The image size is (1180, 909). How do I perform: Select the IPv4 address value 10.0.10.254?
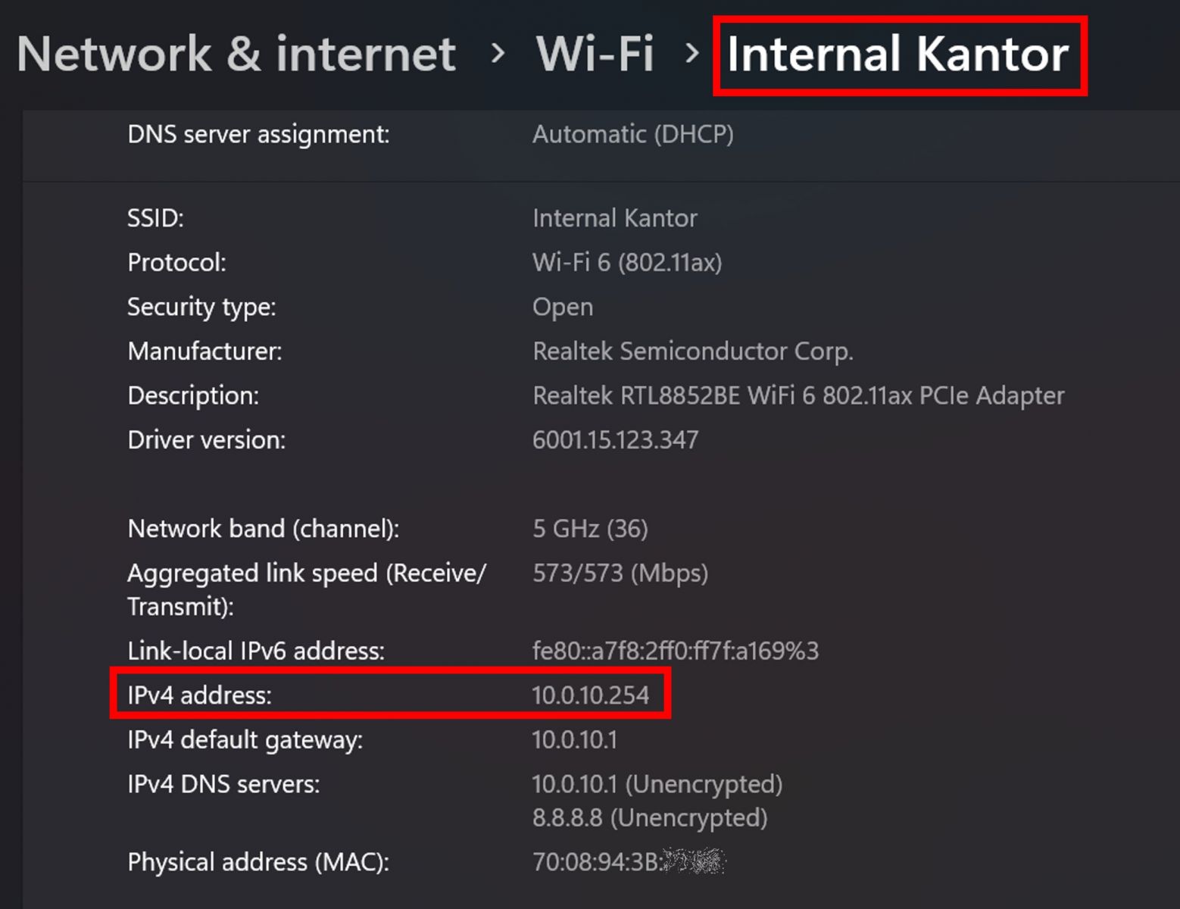point(590,695)
